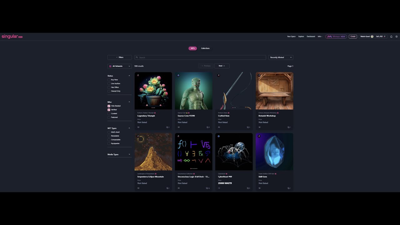The height and width of the screenshot is (225, 400).
Task: Uncheck the Hide Related option
Action: [x=109, y=106]
